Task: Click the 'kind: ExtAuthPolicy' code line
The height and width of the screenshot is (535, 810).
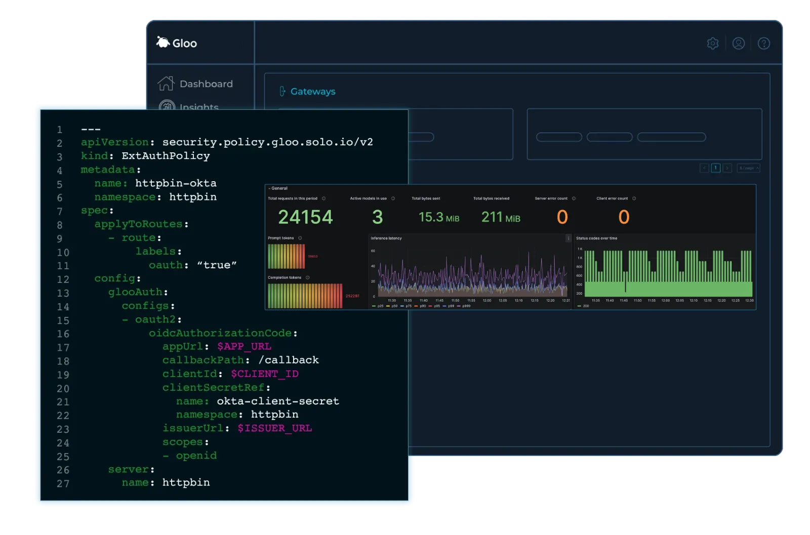Action: point(145,156)
